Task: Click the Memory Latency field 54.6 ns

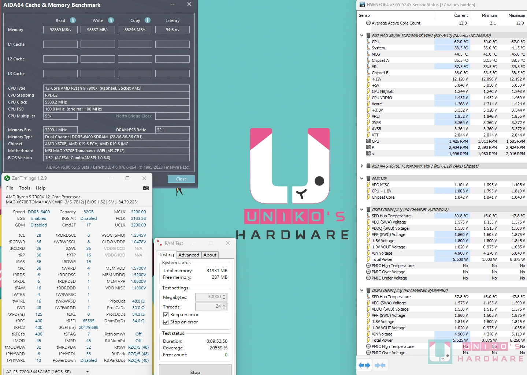Action: [172, 30]
